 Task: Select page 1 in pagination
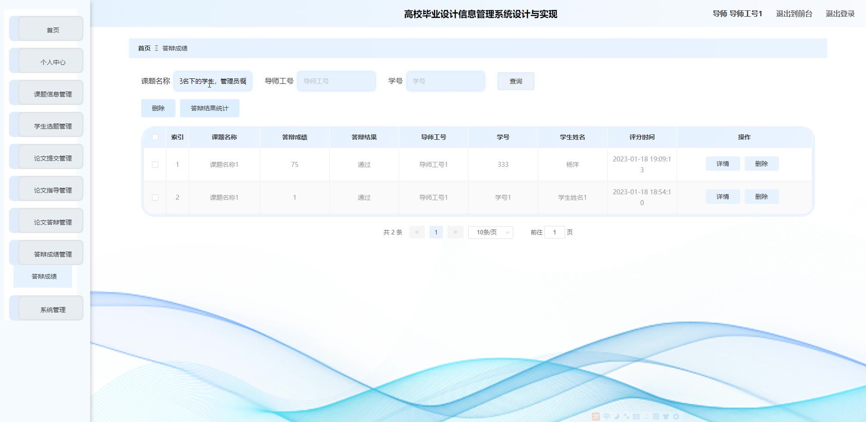[436, 232]
